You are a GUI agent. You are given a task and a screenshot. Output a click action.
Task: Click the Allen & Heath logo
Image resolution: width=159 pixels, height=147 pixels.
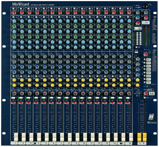(151, 117)
